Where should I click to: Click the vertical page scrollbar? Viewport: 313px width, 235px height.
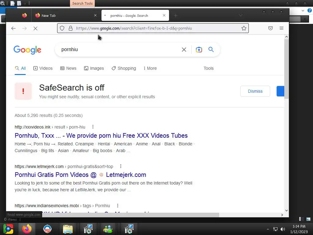pyautogui.click(x=286, y=69)
